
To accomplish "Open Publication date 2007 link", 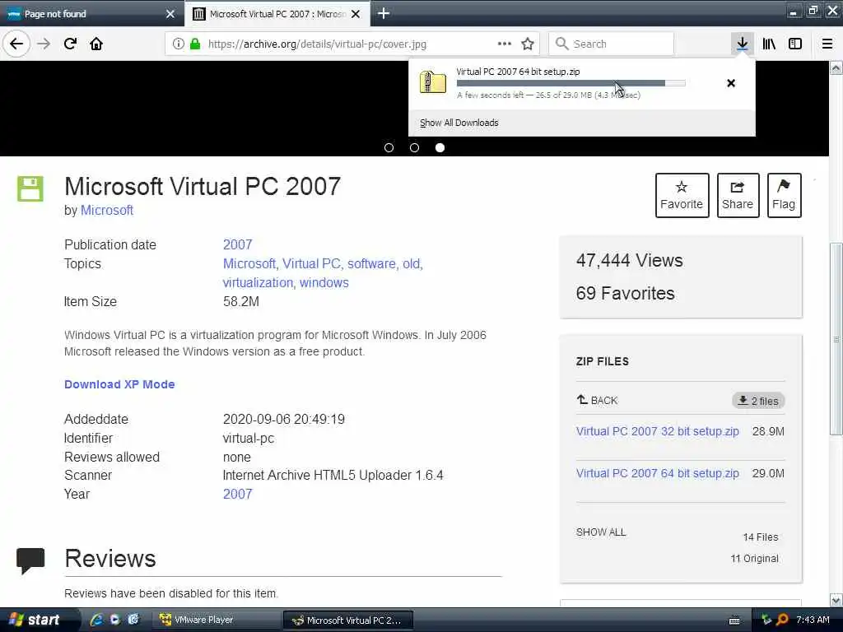I will click(x=237, y=244).
